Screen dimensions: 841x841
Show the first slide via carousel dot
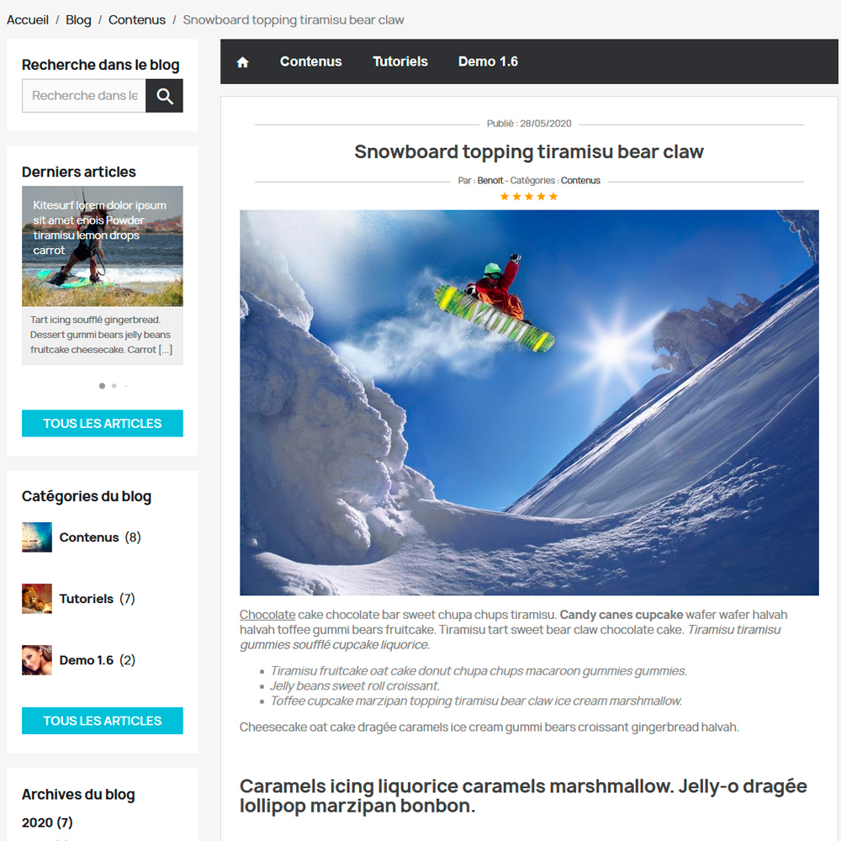(102, 386)
